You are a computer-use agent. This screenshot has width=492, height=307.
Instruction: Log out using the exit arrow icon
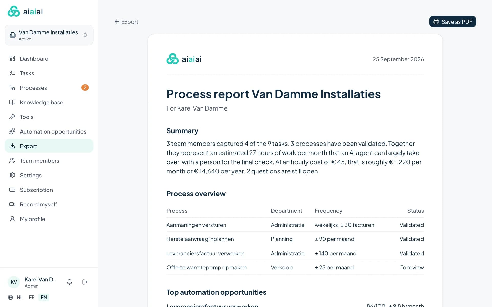point(85,282)
